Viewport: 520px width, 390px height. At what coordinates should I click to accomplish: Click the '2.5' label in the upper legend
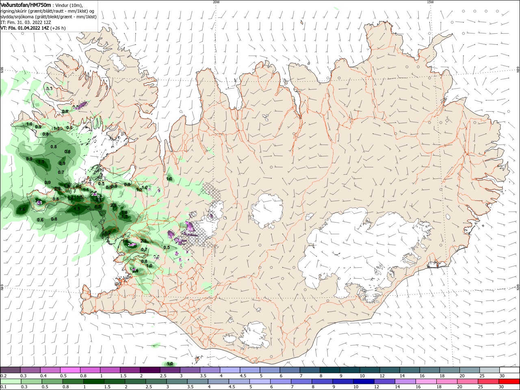click(163, 376)
